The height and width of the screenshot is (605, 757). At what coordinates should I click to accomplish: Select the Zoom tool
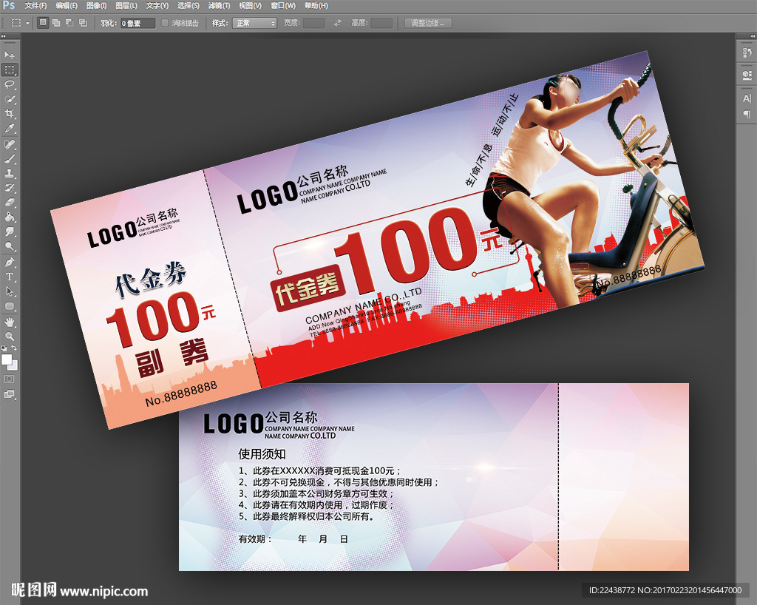point(9,336)
